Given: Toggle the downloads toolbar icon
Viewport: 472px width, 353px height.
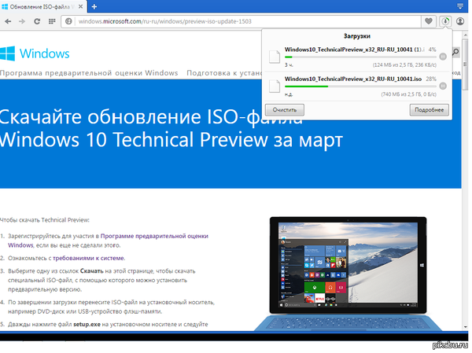Looking at the screenshot, I should click(x=445, y=21).
